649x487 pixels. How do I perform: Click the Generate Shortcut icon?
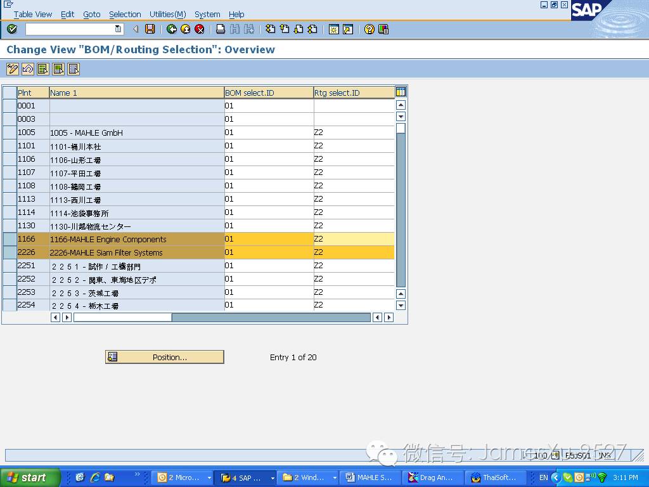point(348,29)
